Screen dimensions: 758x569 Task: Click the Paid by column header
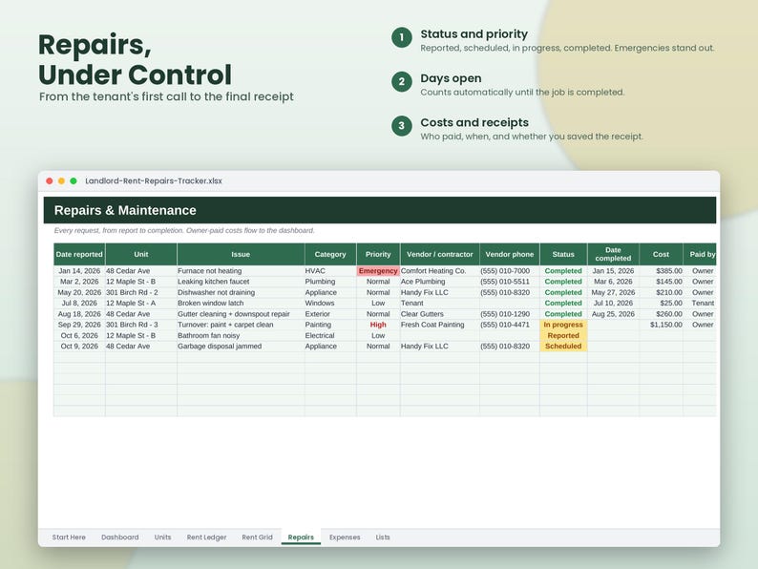click(x=700, y=254)
